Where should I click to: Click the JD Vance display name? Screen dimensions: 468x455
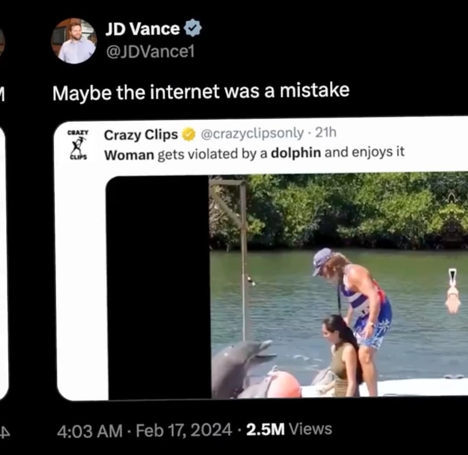click(x=142, y=29)
